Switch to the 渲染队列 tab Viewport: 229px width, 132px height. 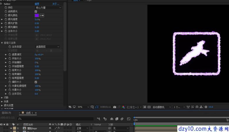click(x=6, y=113)
